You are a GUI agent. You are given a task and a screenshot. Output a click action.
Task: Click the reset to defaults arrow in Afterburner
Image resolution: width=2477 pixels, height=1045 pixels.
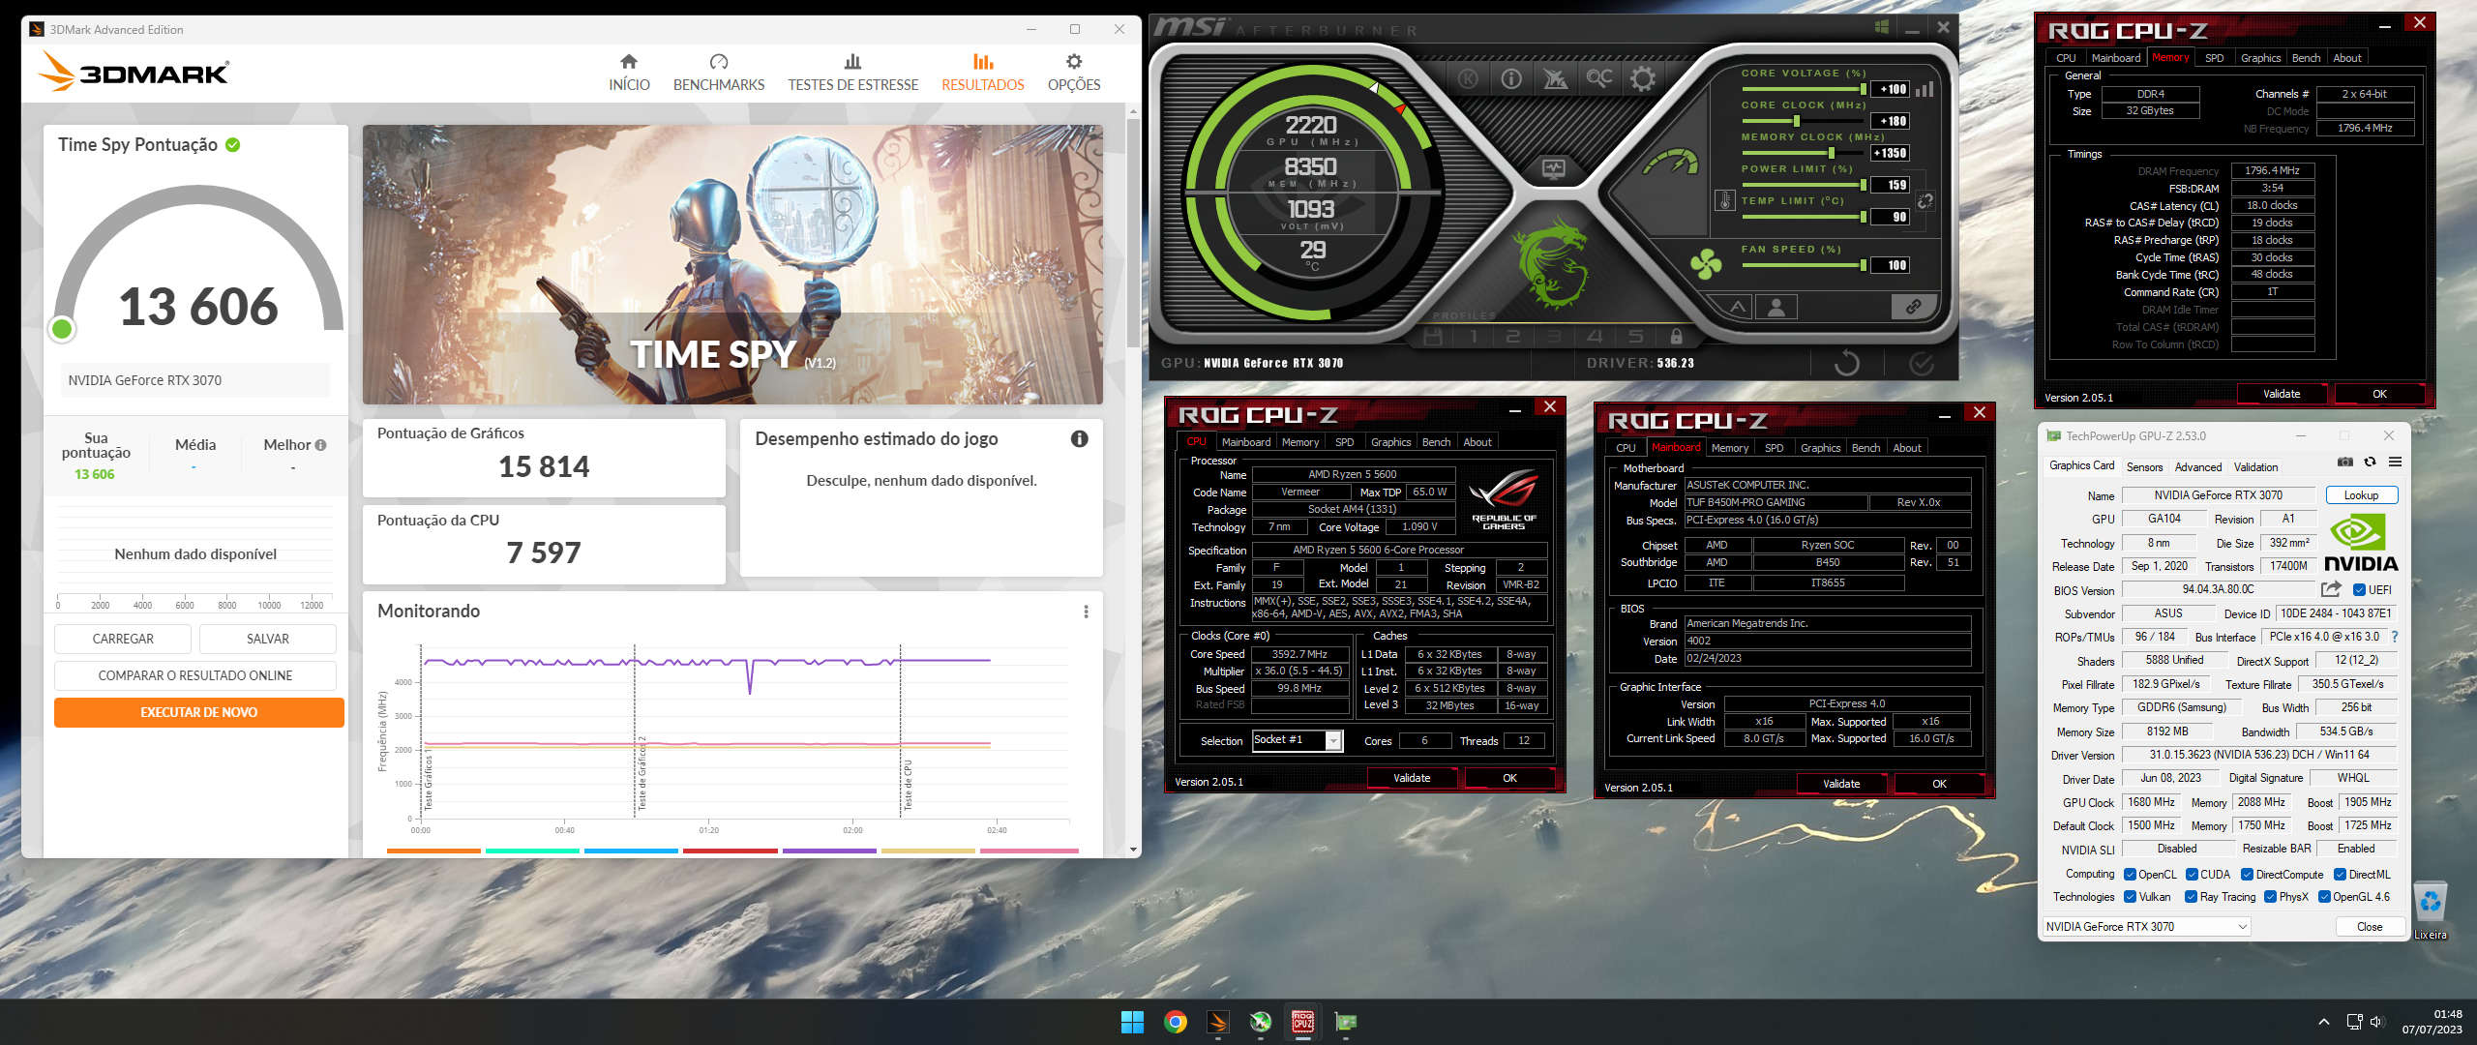point(1847,363)
